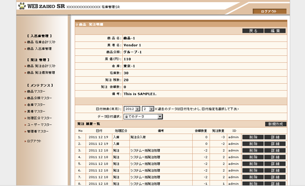Click the 編集 button
This screenshot has height=186, width=305.
[275, 30]
